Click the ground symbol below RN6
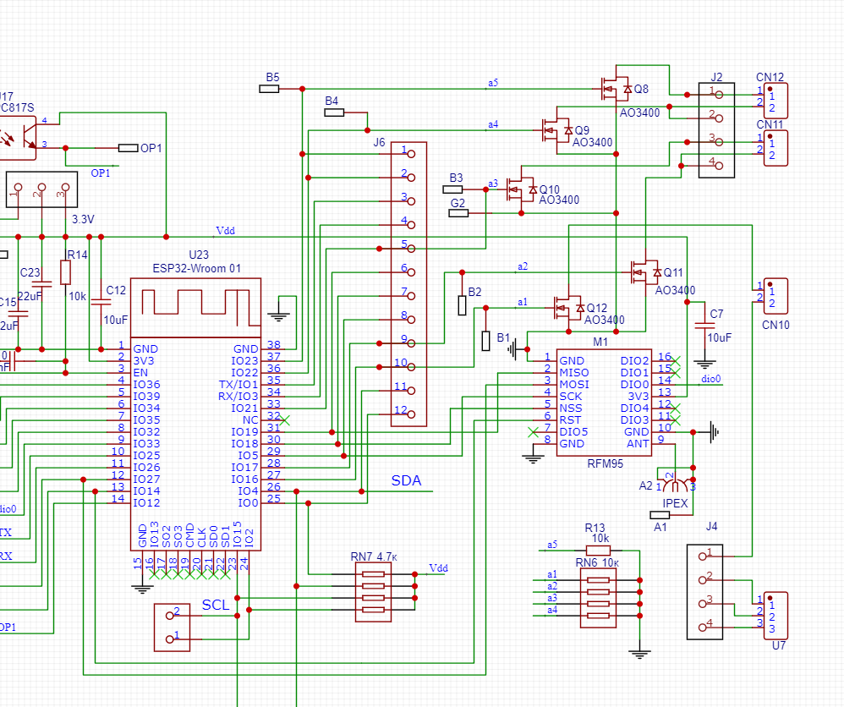Image resolution: width=844 pixels, height=707 pixels. (x=639, y=655)
